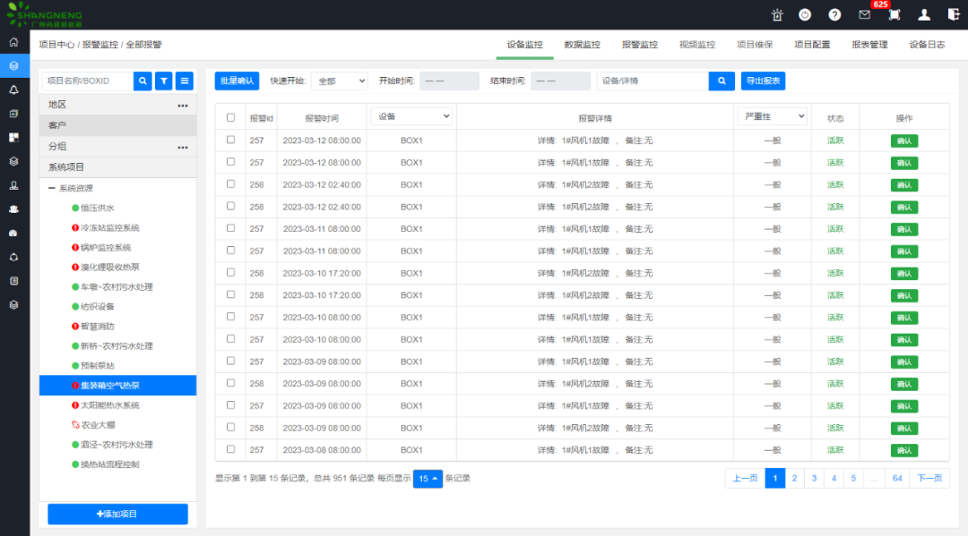
Task: Click the 添加项目 button
Action: (117, 514)
